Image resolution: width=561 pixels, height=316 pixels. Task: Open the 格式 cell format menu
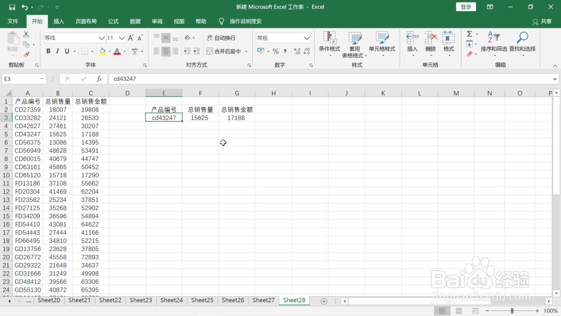pyautogui.click(x=449, y=44)
